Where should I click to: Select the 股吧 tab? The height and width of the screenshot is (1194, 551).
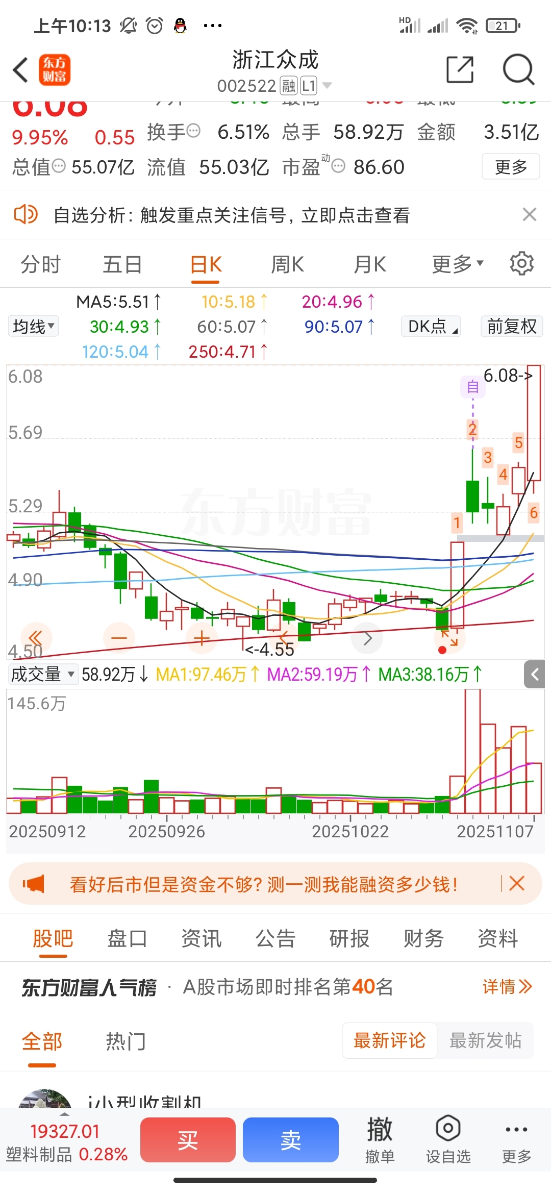coord(53,938)
